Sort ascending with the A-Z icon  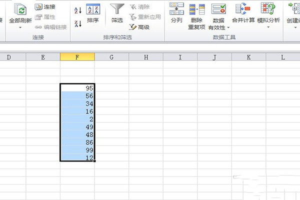78,10
